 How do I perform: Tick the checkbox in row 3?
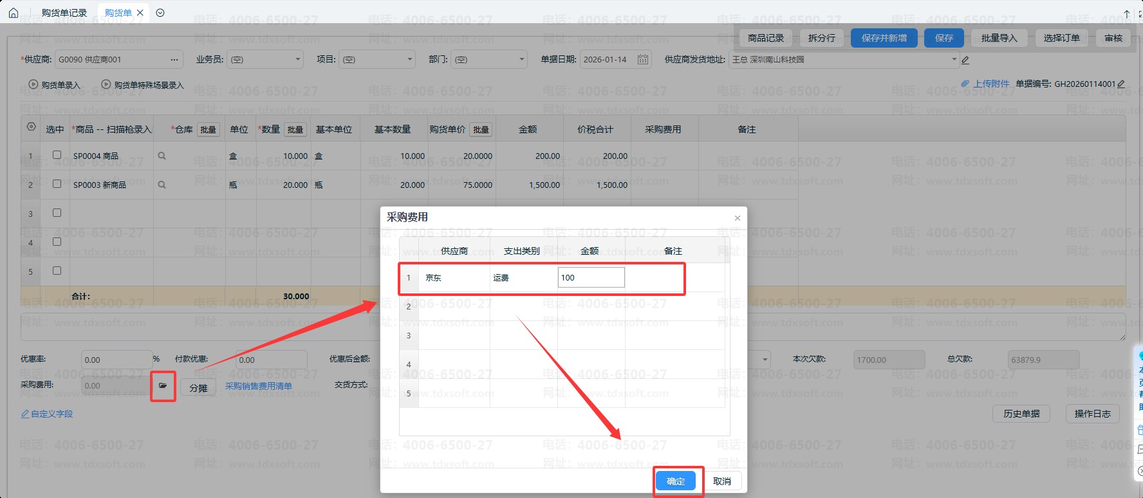click(x=57, y=213)
